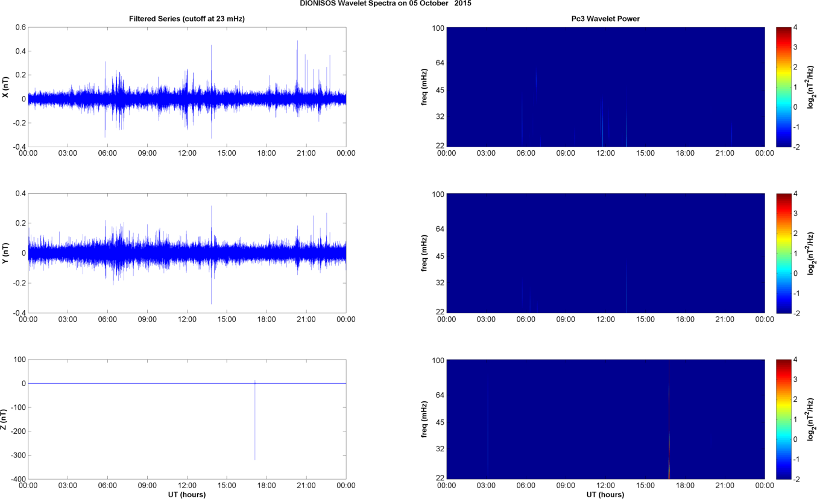The image size is (817, 499).
Task: Click the Z-component Pc3 wavelet spectrogram
Action: 605,419
